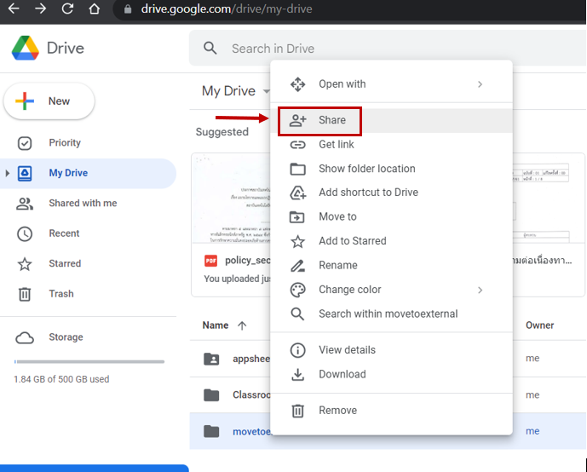This screenshot has width=587, height=472.
Task: Expand the My Drive tree arrow in sidebar
Action: (x=8, y=173)
